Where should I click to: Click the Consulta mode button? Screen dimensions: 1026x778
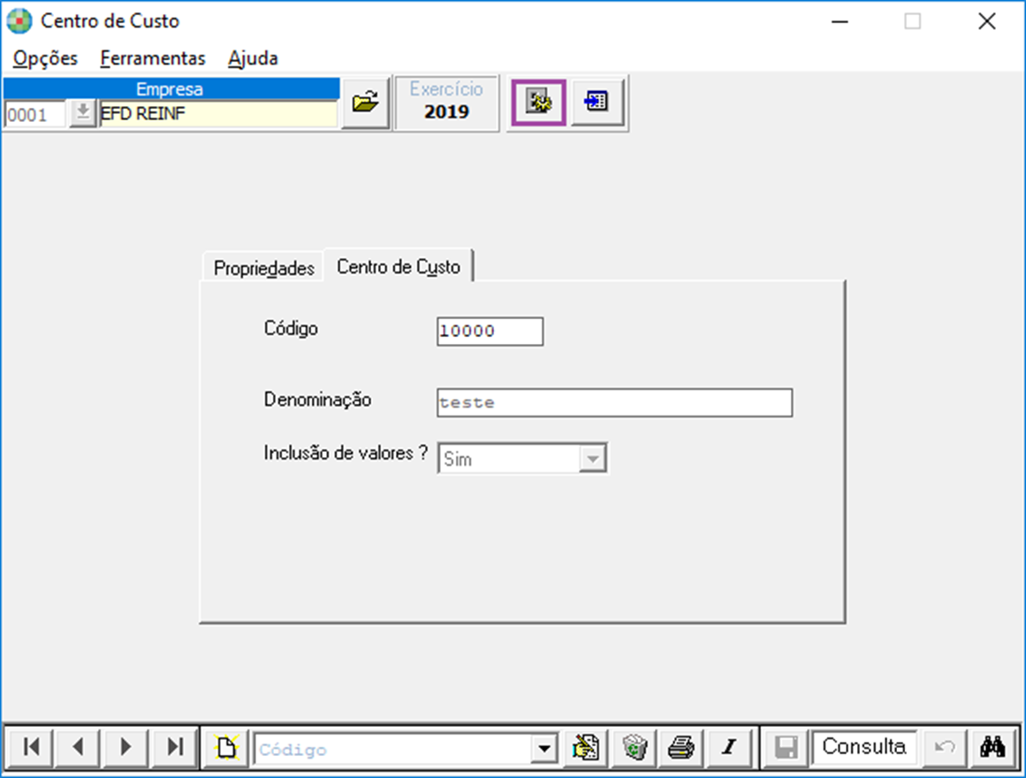[863, 746]
